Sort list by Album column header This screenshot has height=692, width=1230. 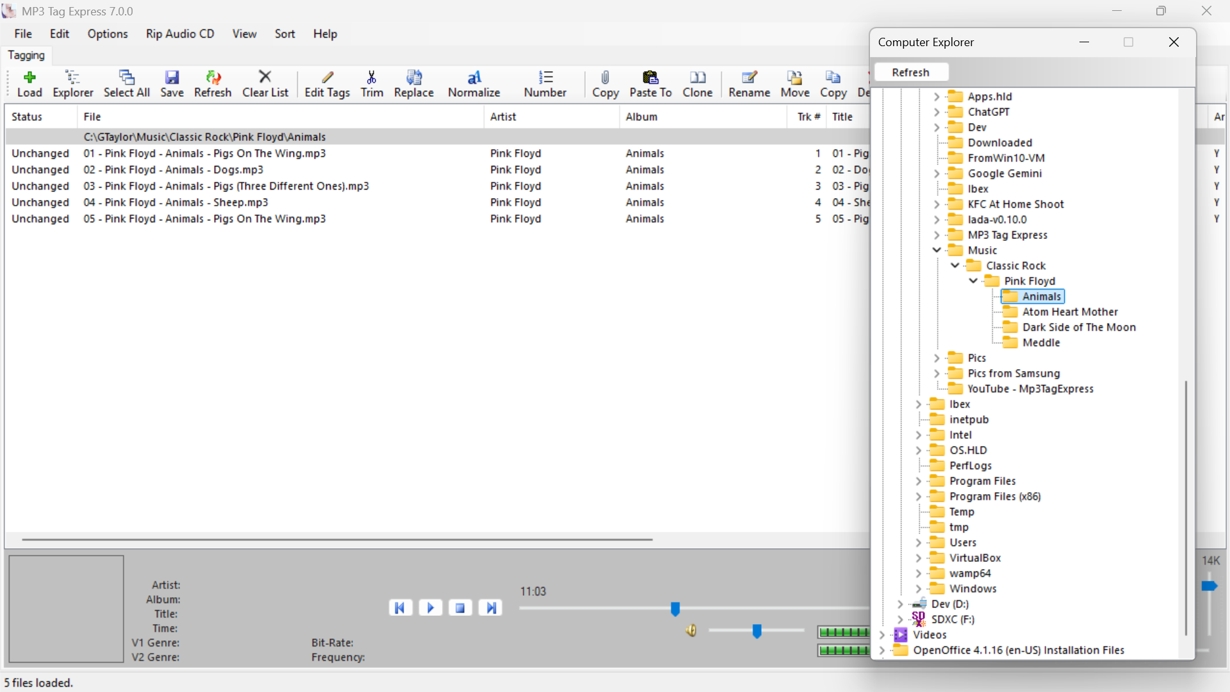pos(703,117)
